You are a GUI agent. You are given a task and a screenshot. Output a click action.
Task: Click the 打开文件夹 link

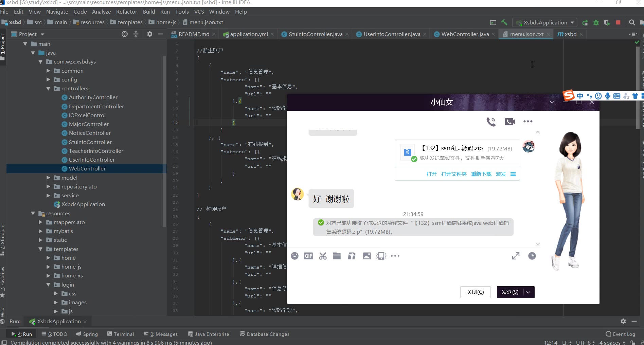[x=454, y=174]
